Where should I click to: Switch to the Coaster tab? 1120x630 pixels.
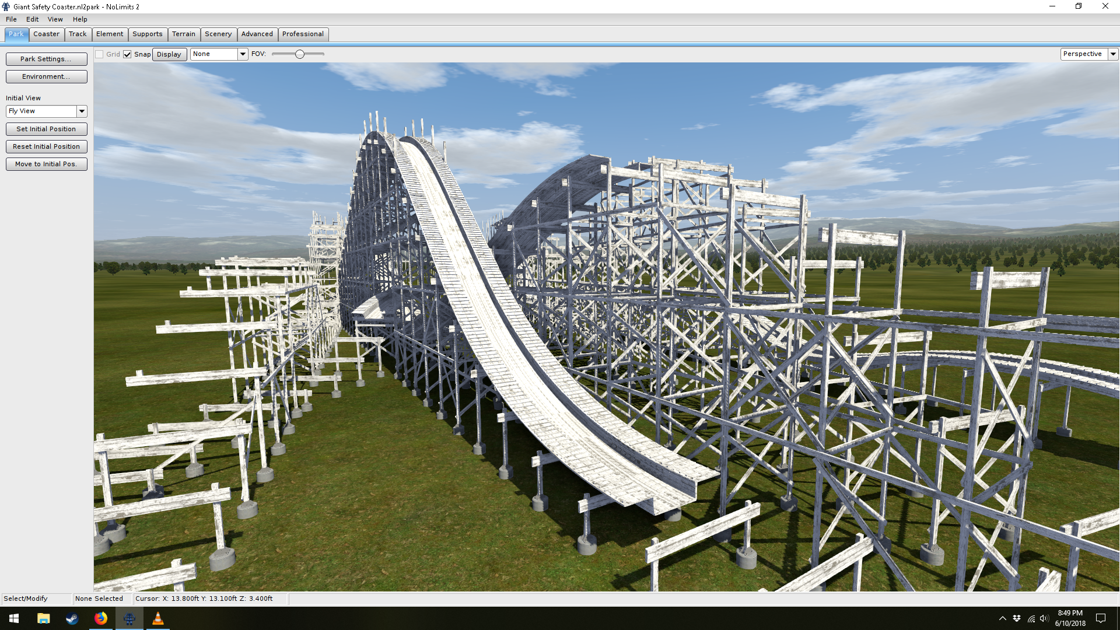click(46, 34)
